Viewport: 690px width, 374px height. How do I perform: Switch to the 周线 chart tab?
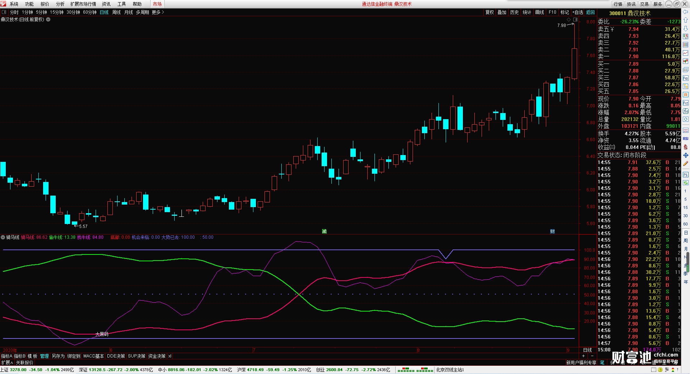(x=116, y=12)
